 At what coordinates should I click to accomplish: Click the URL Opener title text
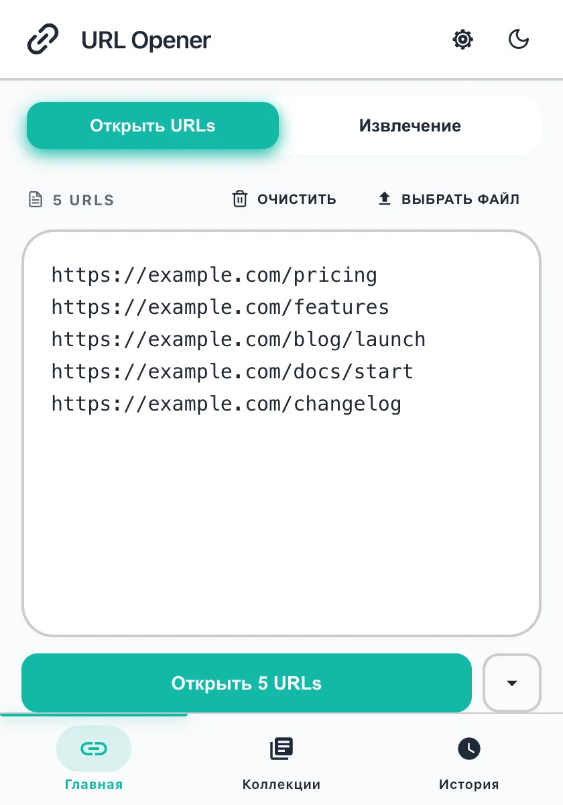[x=146, y=40]
